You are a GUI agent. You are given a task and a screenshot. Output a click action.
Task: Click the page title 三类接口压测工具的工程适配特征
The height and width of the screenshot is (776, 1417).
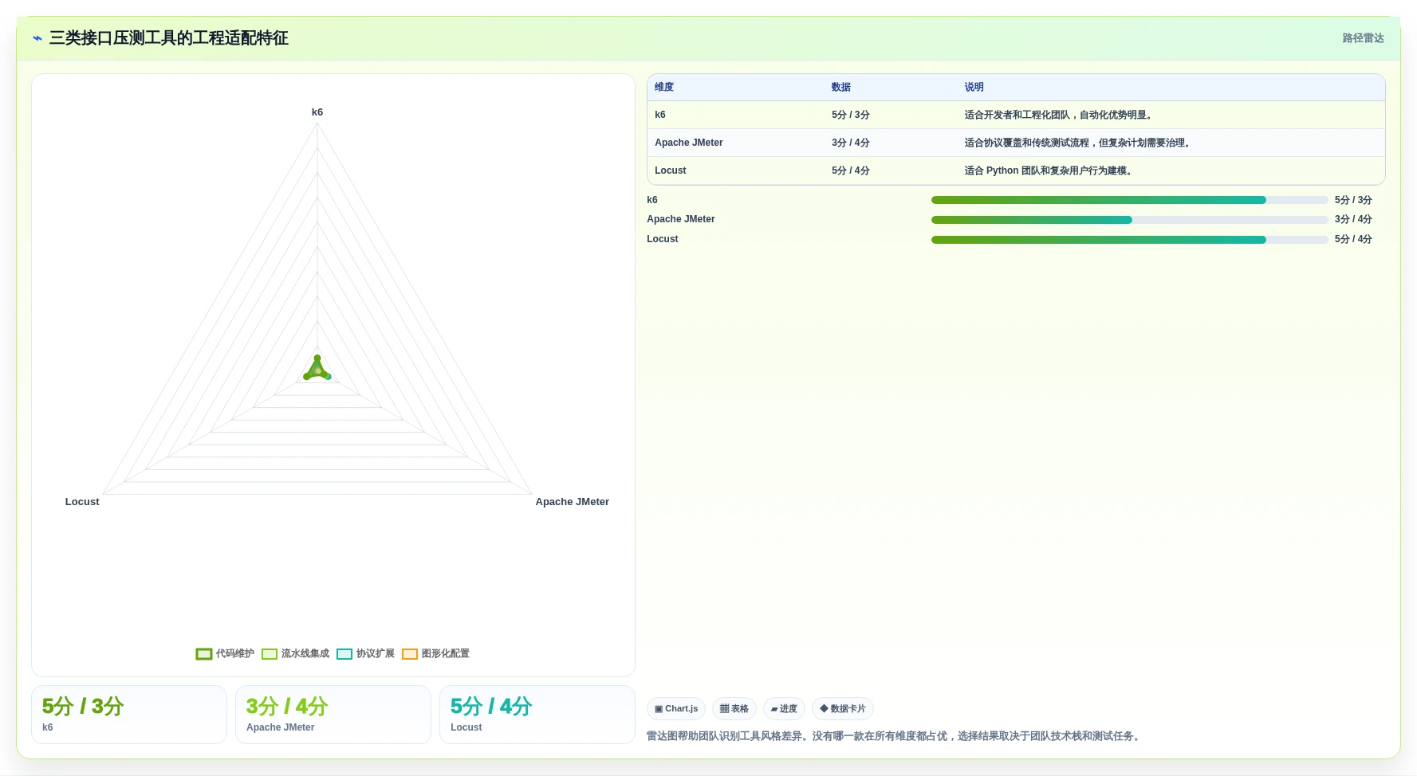point(169,38)
